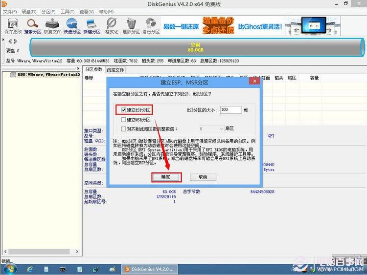
Task: Switch to the 浏览文件 tab
Action: [115, 70]
